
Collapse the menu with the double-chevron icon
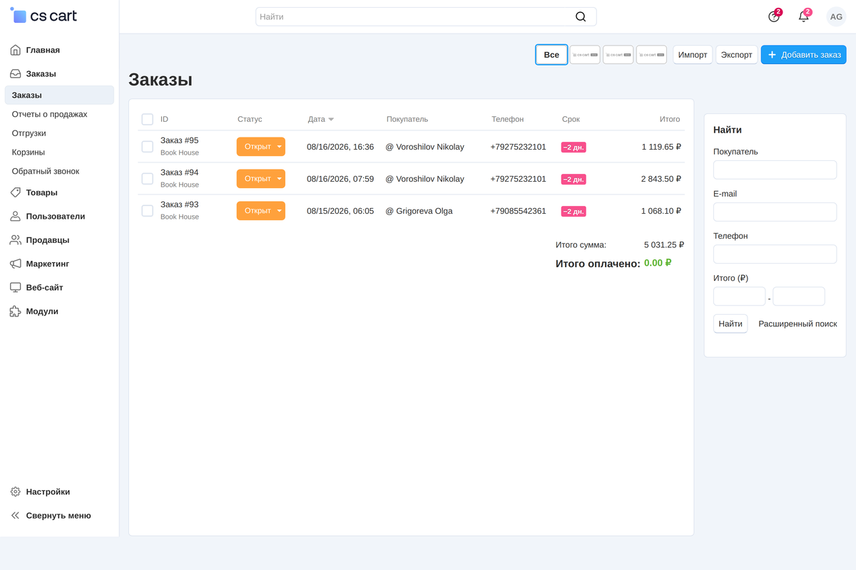(x=15, y=515)
